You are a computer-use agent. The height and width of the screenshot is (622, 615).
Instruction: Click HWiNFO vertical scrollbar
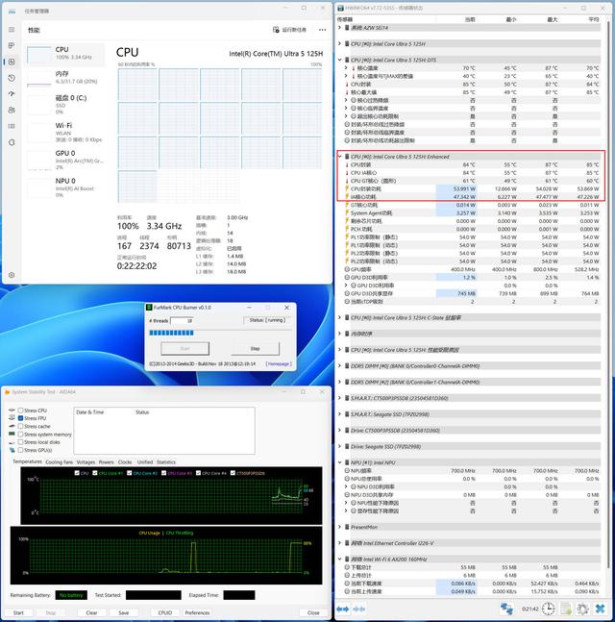[x=609, y=293]
